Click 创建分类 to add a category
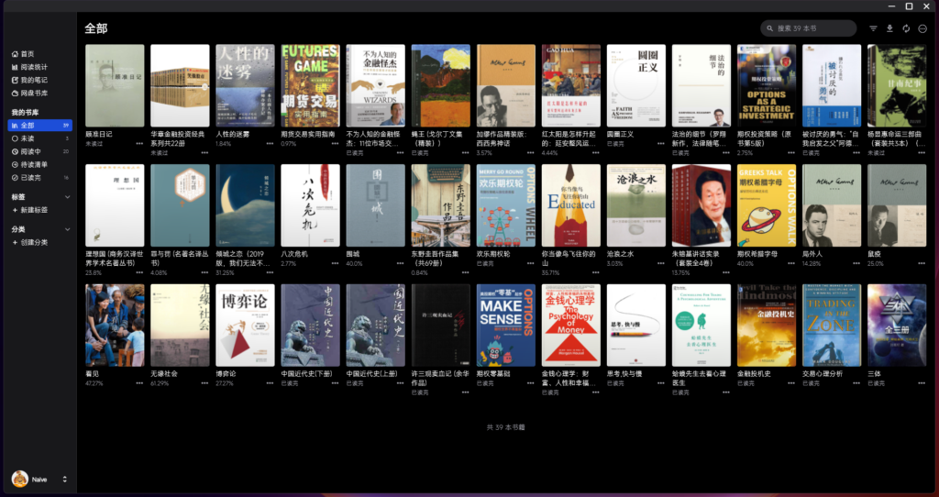 coord(32,242)
